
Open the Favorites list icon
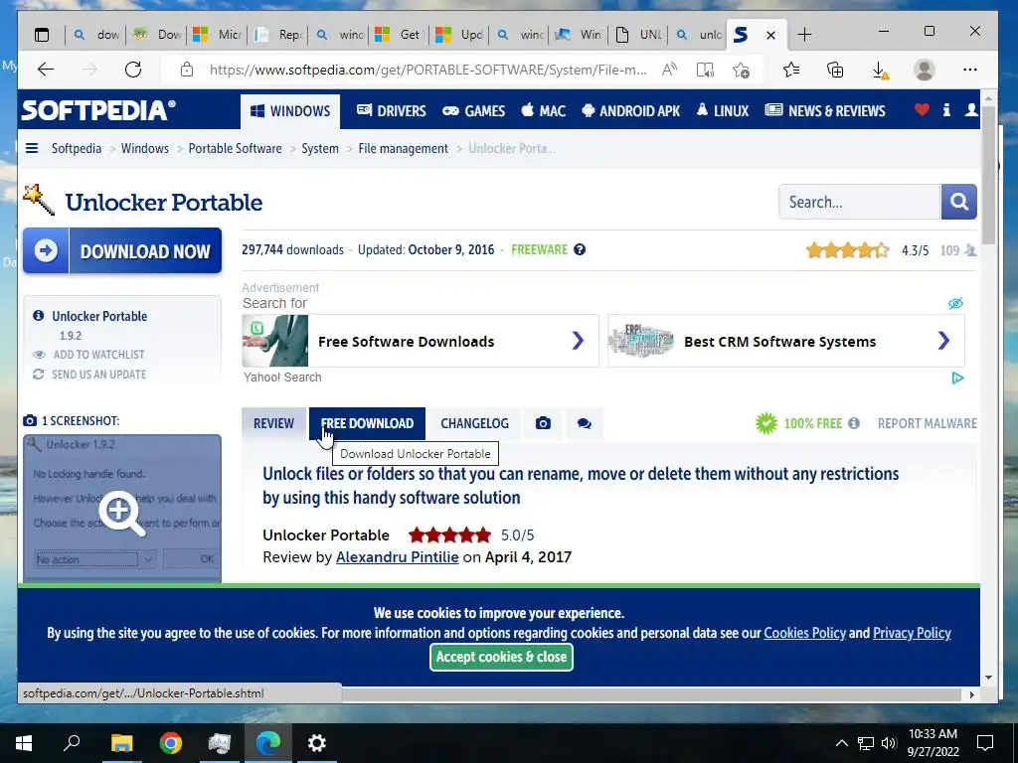[x=790, y=70]
